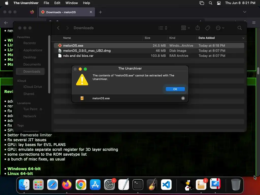Open Control Center in menu bar
The image size is (260, 195).
tap(219, 3)
